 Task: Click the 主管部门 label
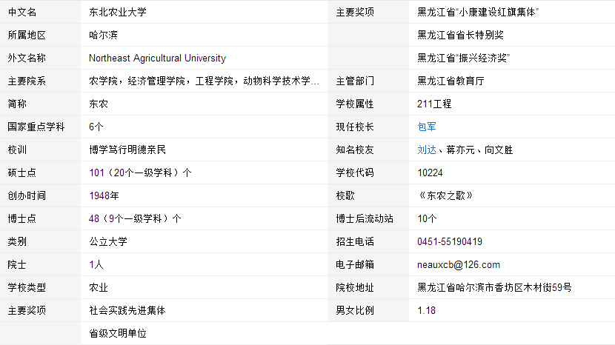pos(355,81)
